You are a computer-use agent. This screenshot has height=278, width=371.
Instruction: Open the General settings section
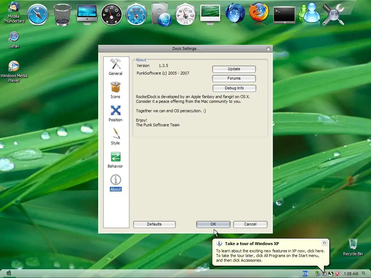pyautogui.click(x=116, y=67)
